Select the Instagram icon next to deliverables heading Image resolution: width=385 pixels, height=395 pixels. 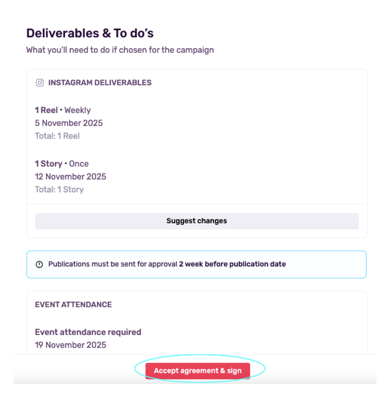click(40, 82)
